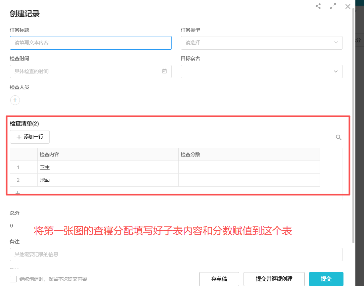
Task: Click the 检查内容 column header
Action: [108, 155]
